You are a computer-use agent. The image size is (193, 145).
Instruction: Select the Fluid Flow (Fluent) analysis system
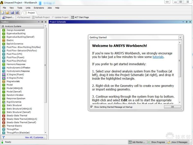(x=15, y=58)
